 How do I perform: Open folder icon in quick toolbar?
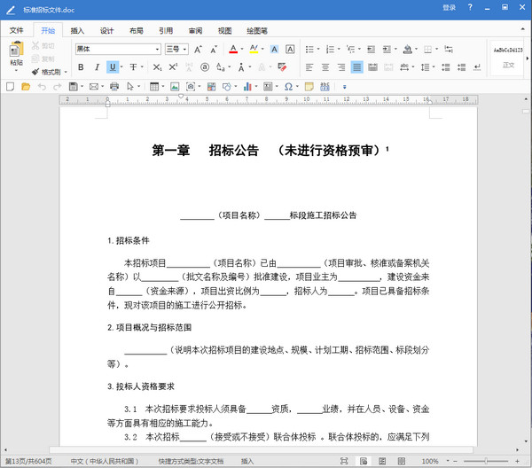click(x=26, y=86)
